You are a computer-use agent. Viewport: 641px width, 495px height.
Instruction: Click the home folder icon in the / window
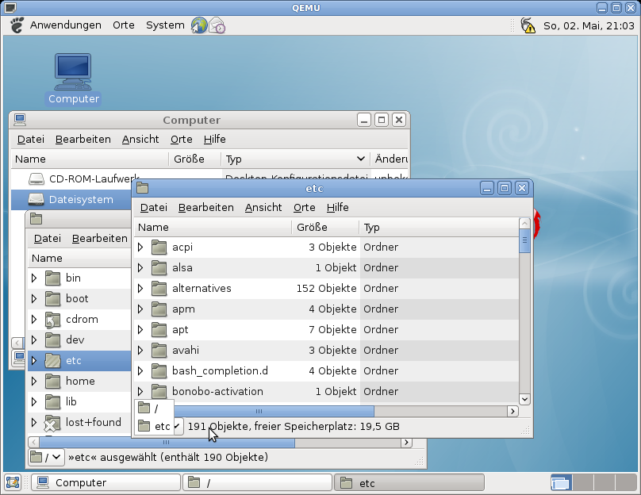52,381
